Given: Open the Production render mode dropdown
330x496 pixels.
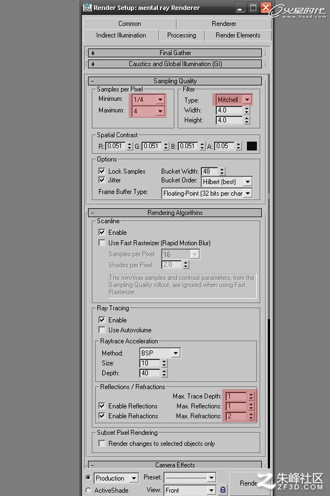Looking at the screenshot, I should 134,478.
